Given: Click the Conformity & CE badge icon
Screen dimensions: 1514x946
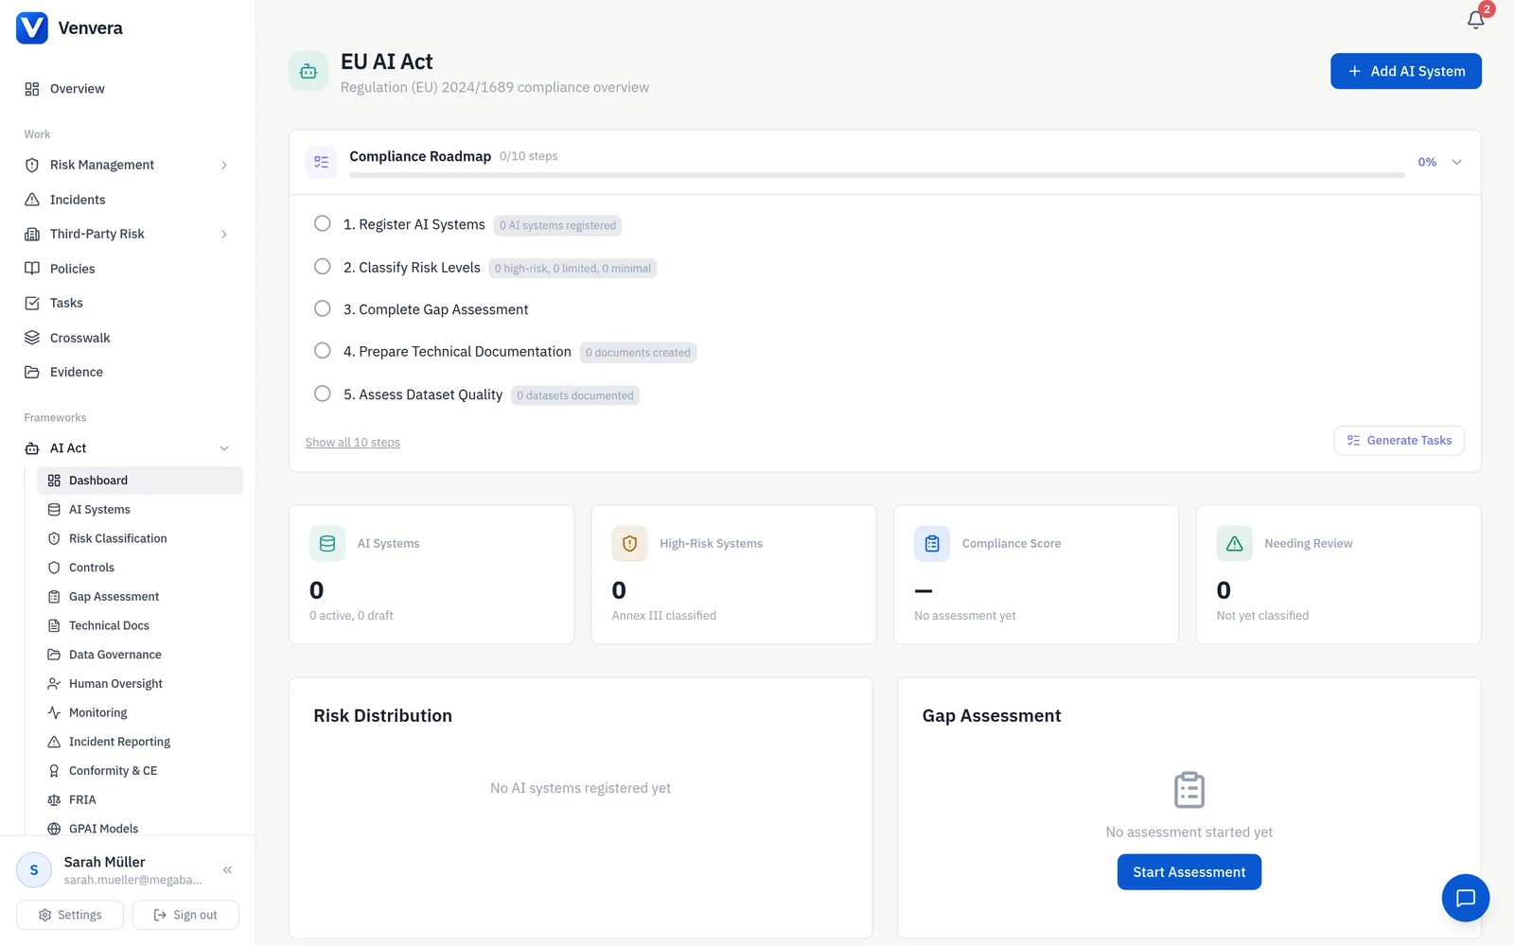Looking at the screenshot, I should point(54,771).
